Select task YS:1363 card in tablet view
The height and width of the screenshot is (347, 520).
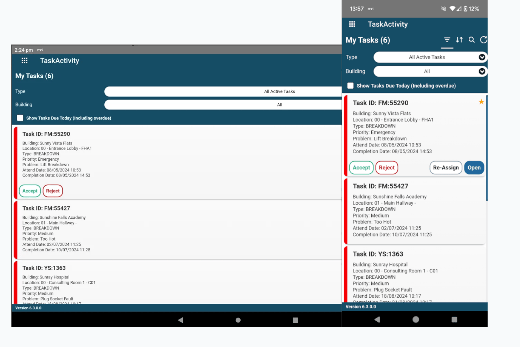coord(178,282)
